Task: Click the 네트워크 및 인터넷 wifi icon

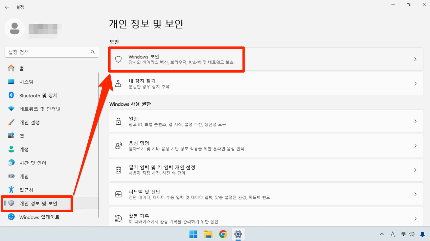Action: tap(11, 109)
